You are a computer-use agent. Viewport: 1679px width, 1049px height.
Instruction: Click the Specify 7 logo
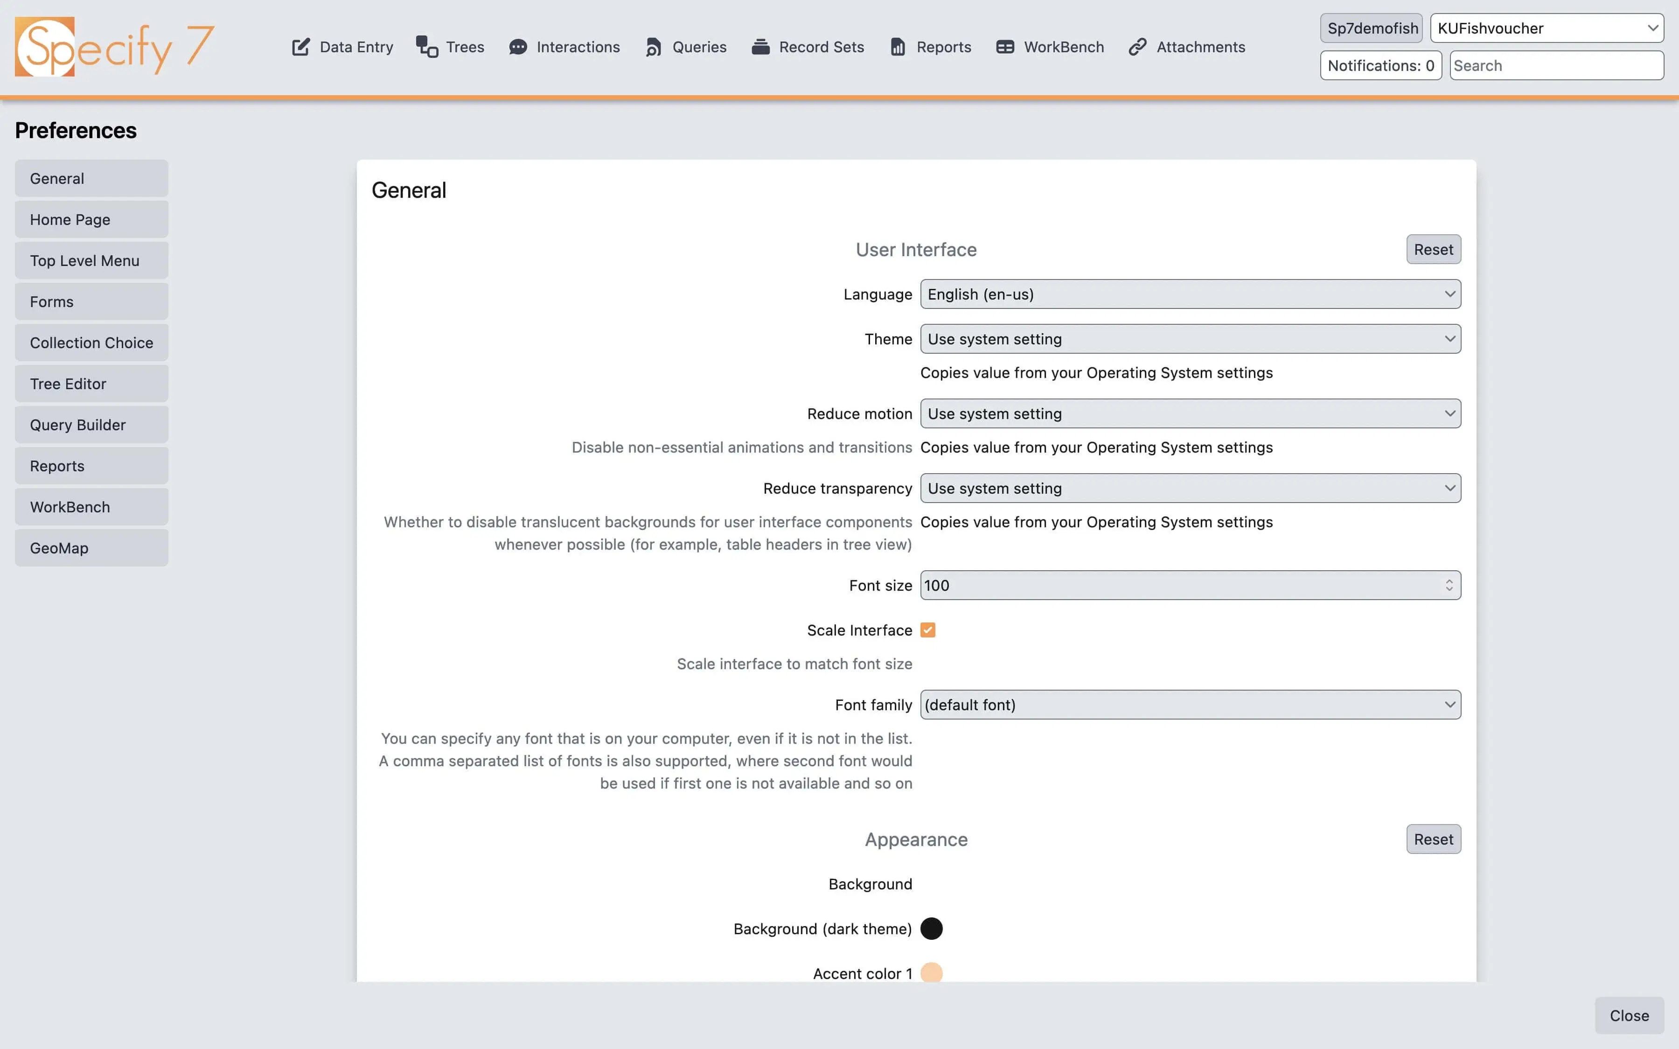tap(114, 47)
